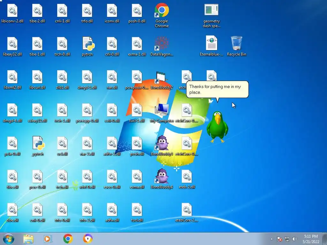The width and height of the screenshot is (327, 245).
Task: Open the volume speaker icon
Action: [x=294, y=239]
